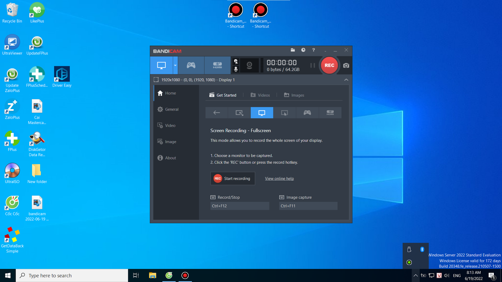Click the Bandicam icon on the taskbar
The width and height of the screenshot is (502, 282).
pyautogui.click(x=185, y=275)
